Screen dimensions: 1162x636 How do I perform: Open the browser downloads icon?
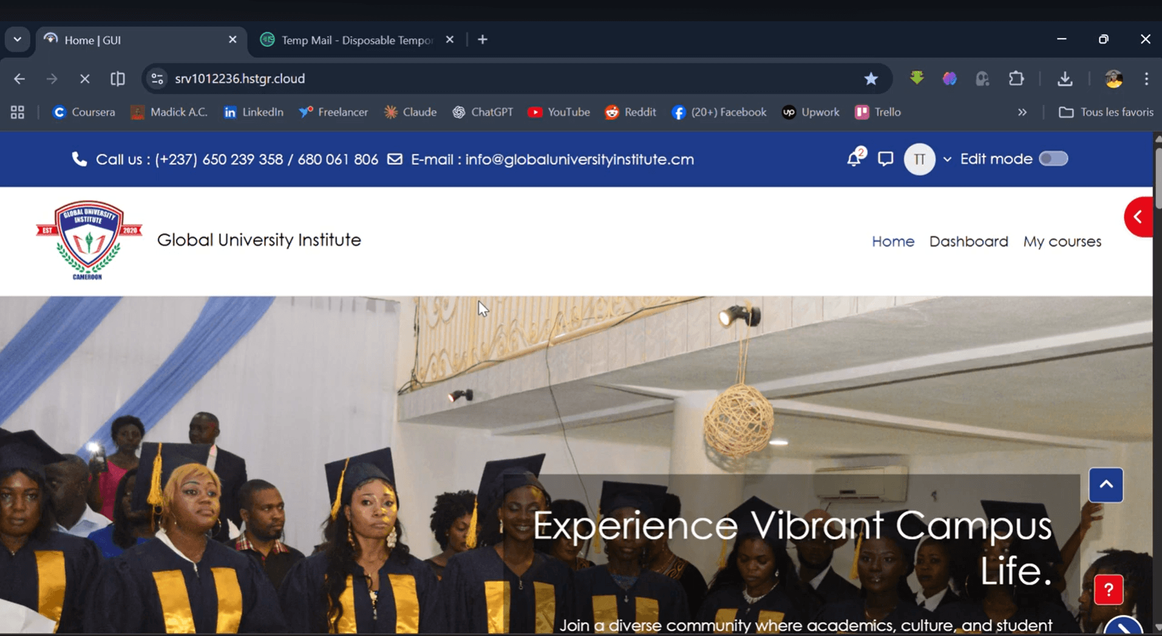[1065, 78]
